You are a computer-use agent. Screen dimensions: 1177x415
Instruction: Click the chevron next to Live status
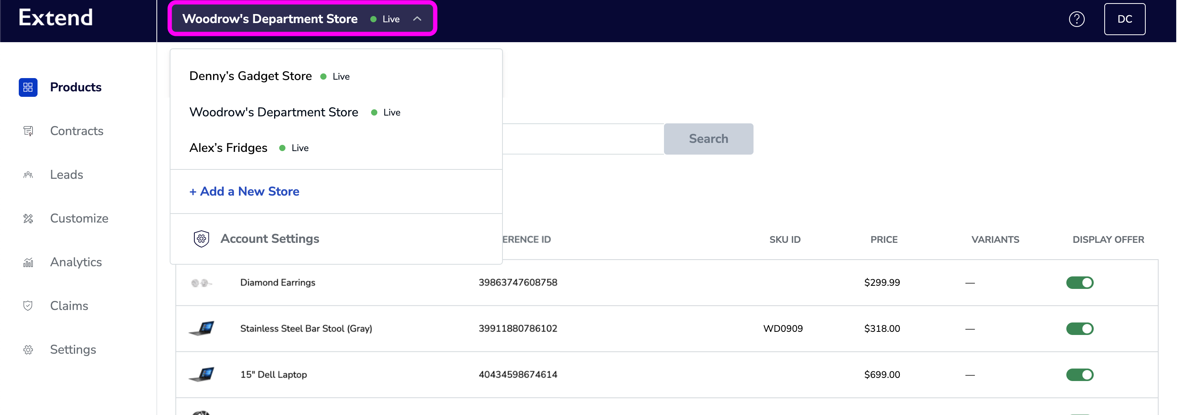(x=417, y=19)
